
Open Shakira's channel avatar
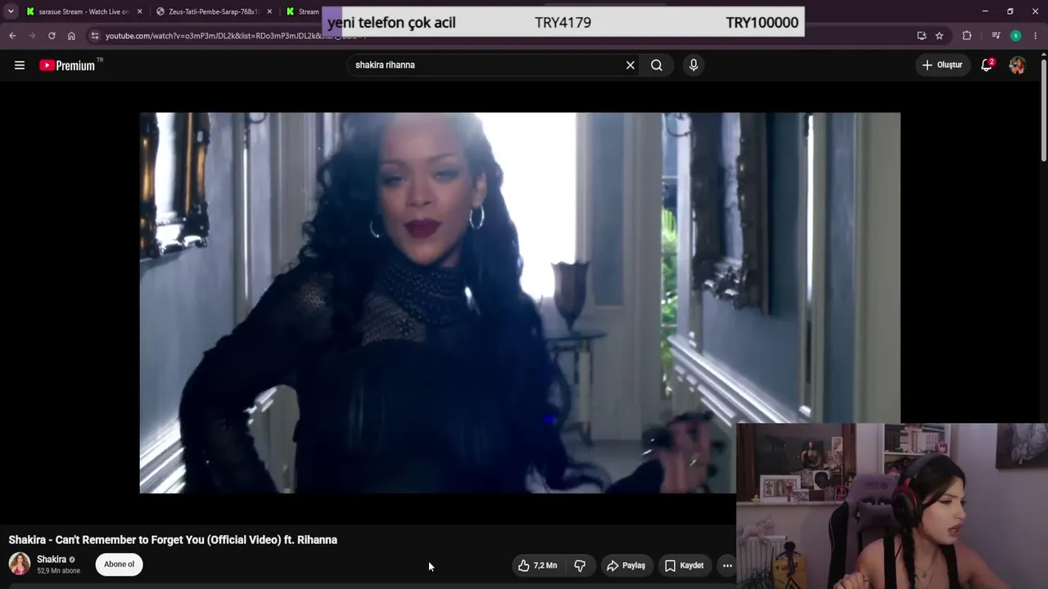[x=20, y=564]
